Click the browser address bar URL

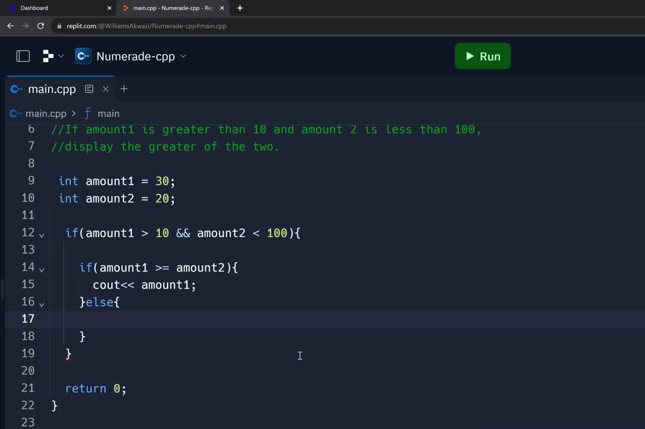tap(145, 26)
